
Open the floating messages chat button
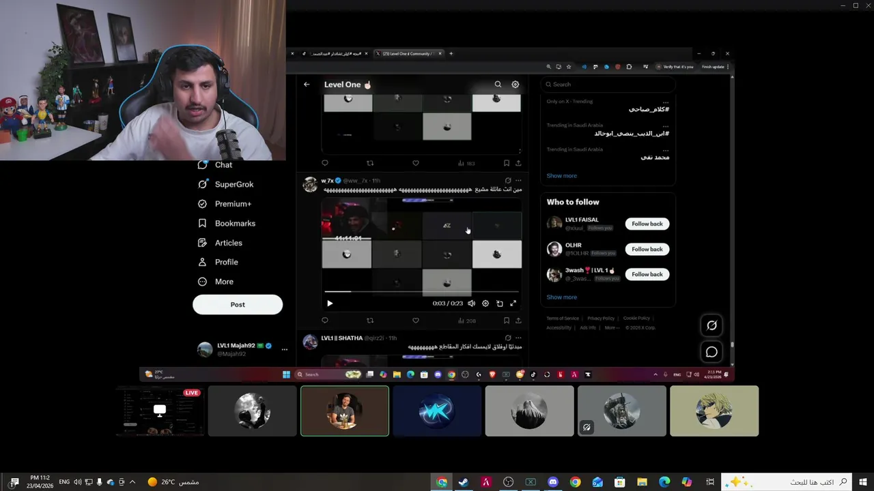coord(711,352)
